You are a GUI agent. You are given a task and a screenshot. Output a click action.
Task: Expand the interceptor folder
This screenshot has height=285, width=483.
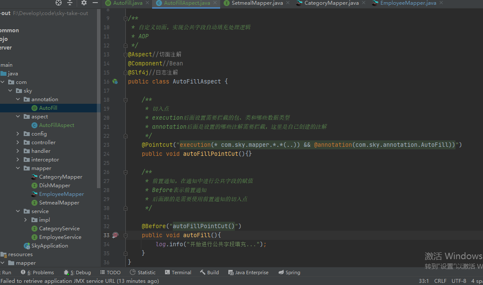coord(18,159)
